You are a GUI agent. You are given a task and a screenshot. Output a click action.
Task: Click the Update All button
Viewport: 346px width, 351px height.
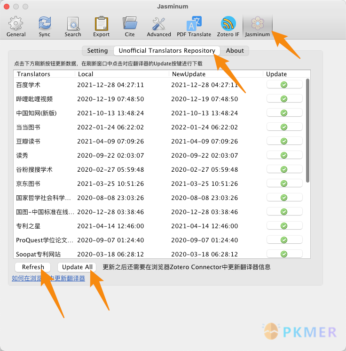click(x=77, y=267)
